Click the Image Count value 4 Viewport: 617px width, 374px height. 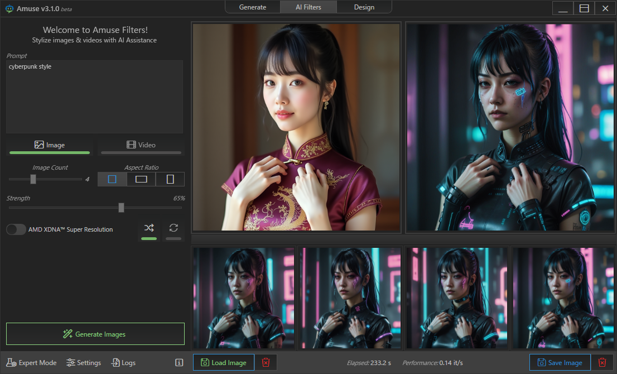click(88, 179)
